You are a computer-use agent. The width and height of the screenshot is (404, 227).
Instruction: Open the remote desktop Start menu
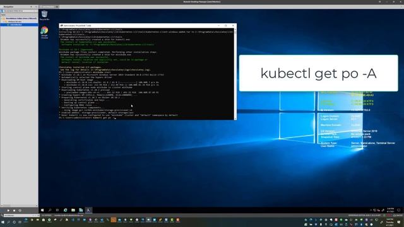coord(42,210)
